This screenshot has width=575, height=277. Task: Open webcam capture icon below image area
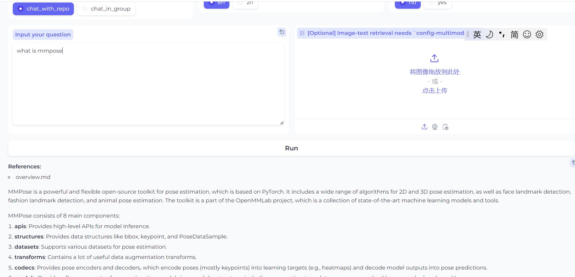pos(435,127)
